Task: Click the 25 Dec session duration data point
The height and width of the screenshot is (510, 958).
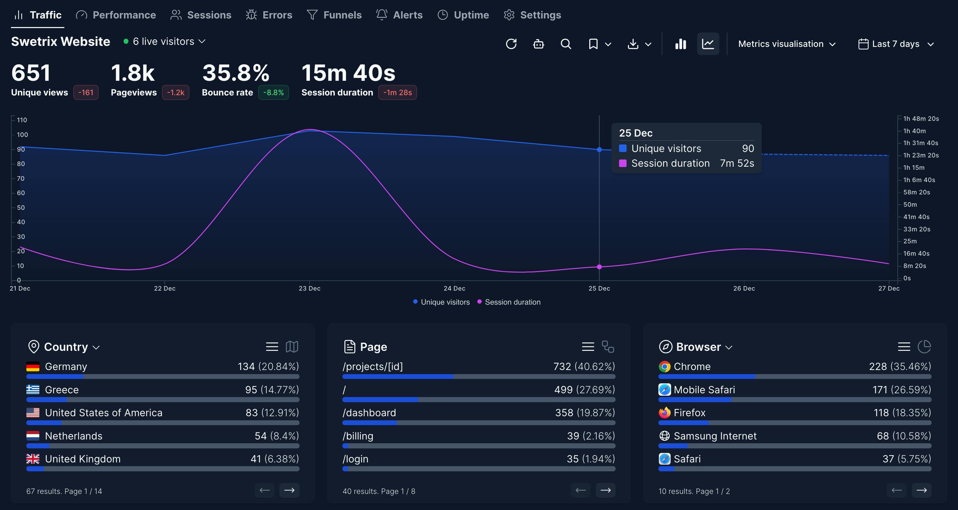Action: click(x=599, y=267)
